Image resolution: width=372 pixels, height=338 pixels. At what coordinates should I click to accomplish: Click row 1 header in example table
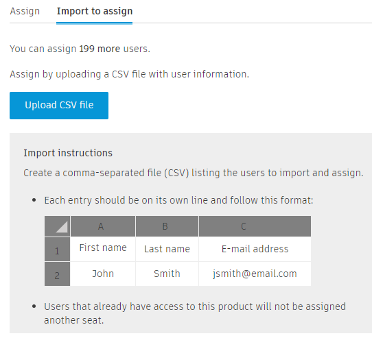(57, 249)
